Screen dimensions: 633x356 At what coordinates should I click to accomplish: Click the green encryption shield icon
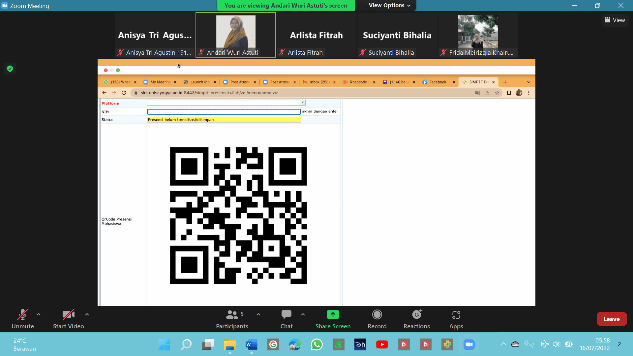[10, 69]
